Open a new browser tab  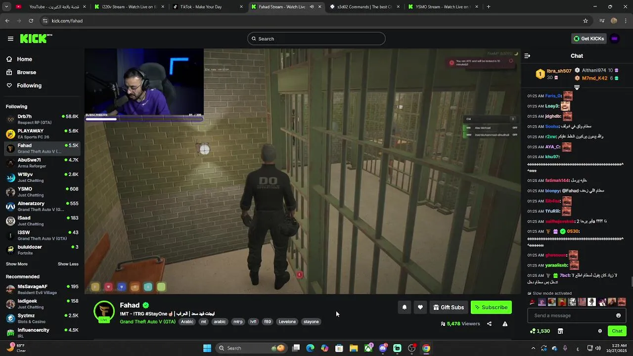click(x=489, y=7)
